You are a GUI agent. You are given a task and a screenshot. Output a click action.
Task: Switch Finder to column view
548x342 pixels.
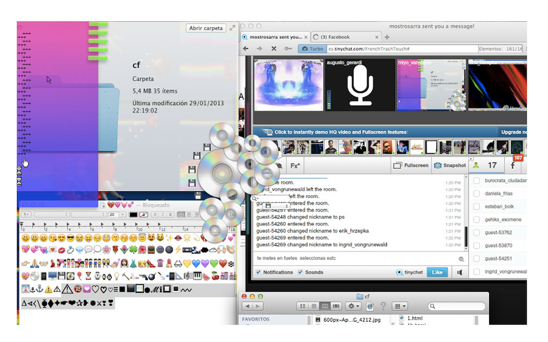[325, 306]
